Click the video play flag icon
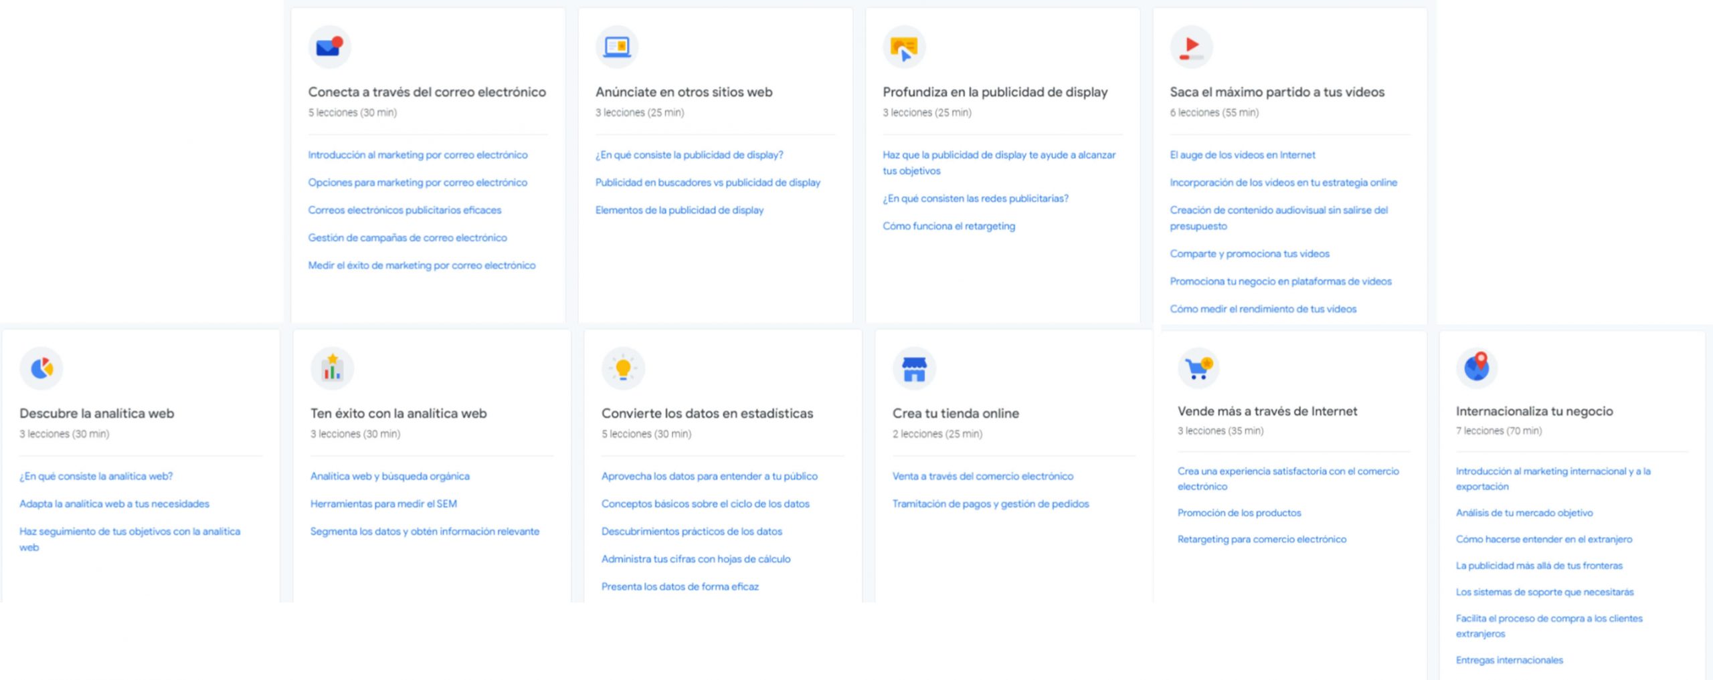This screenshot has width=1713, height=680. click(1191, 46)
